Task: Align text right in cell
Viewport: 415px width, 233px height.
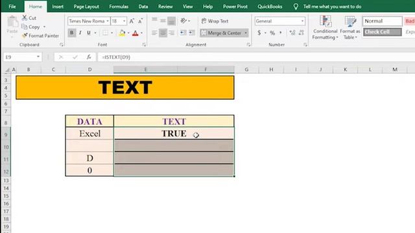Action: pyautogui.click(x=171, y=33)
